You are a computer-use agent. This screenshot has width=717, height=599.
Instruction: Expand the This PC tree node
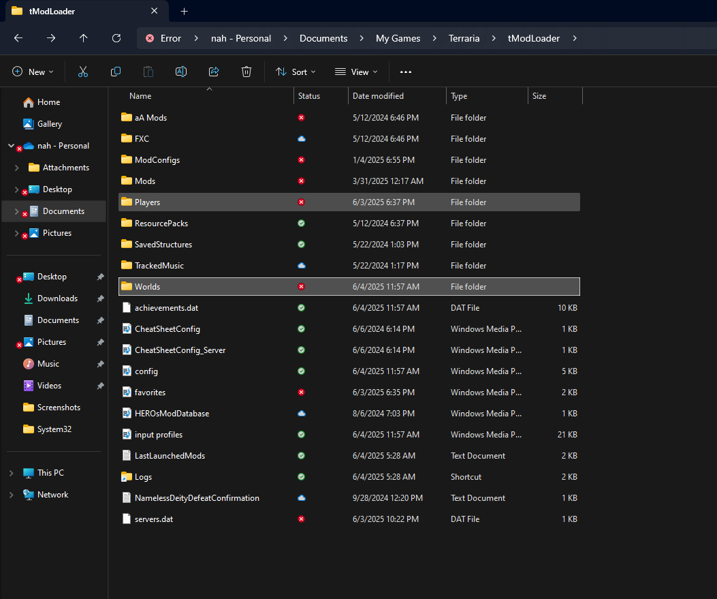(11, 473)
